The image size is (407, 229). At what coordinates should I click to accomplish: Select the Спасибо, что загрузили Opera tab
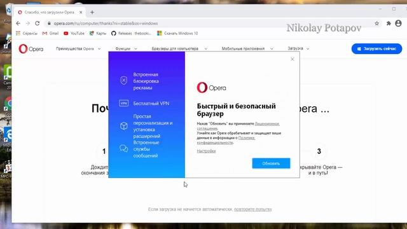50,12
